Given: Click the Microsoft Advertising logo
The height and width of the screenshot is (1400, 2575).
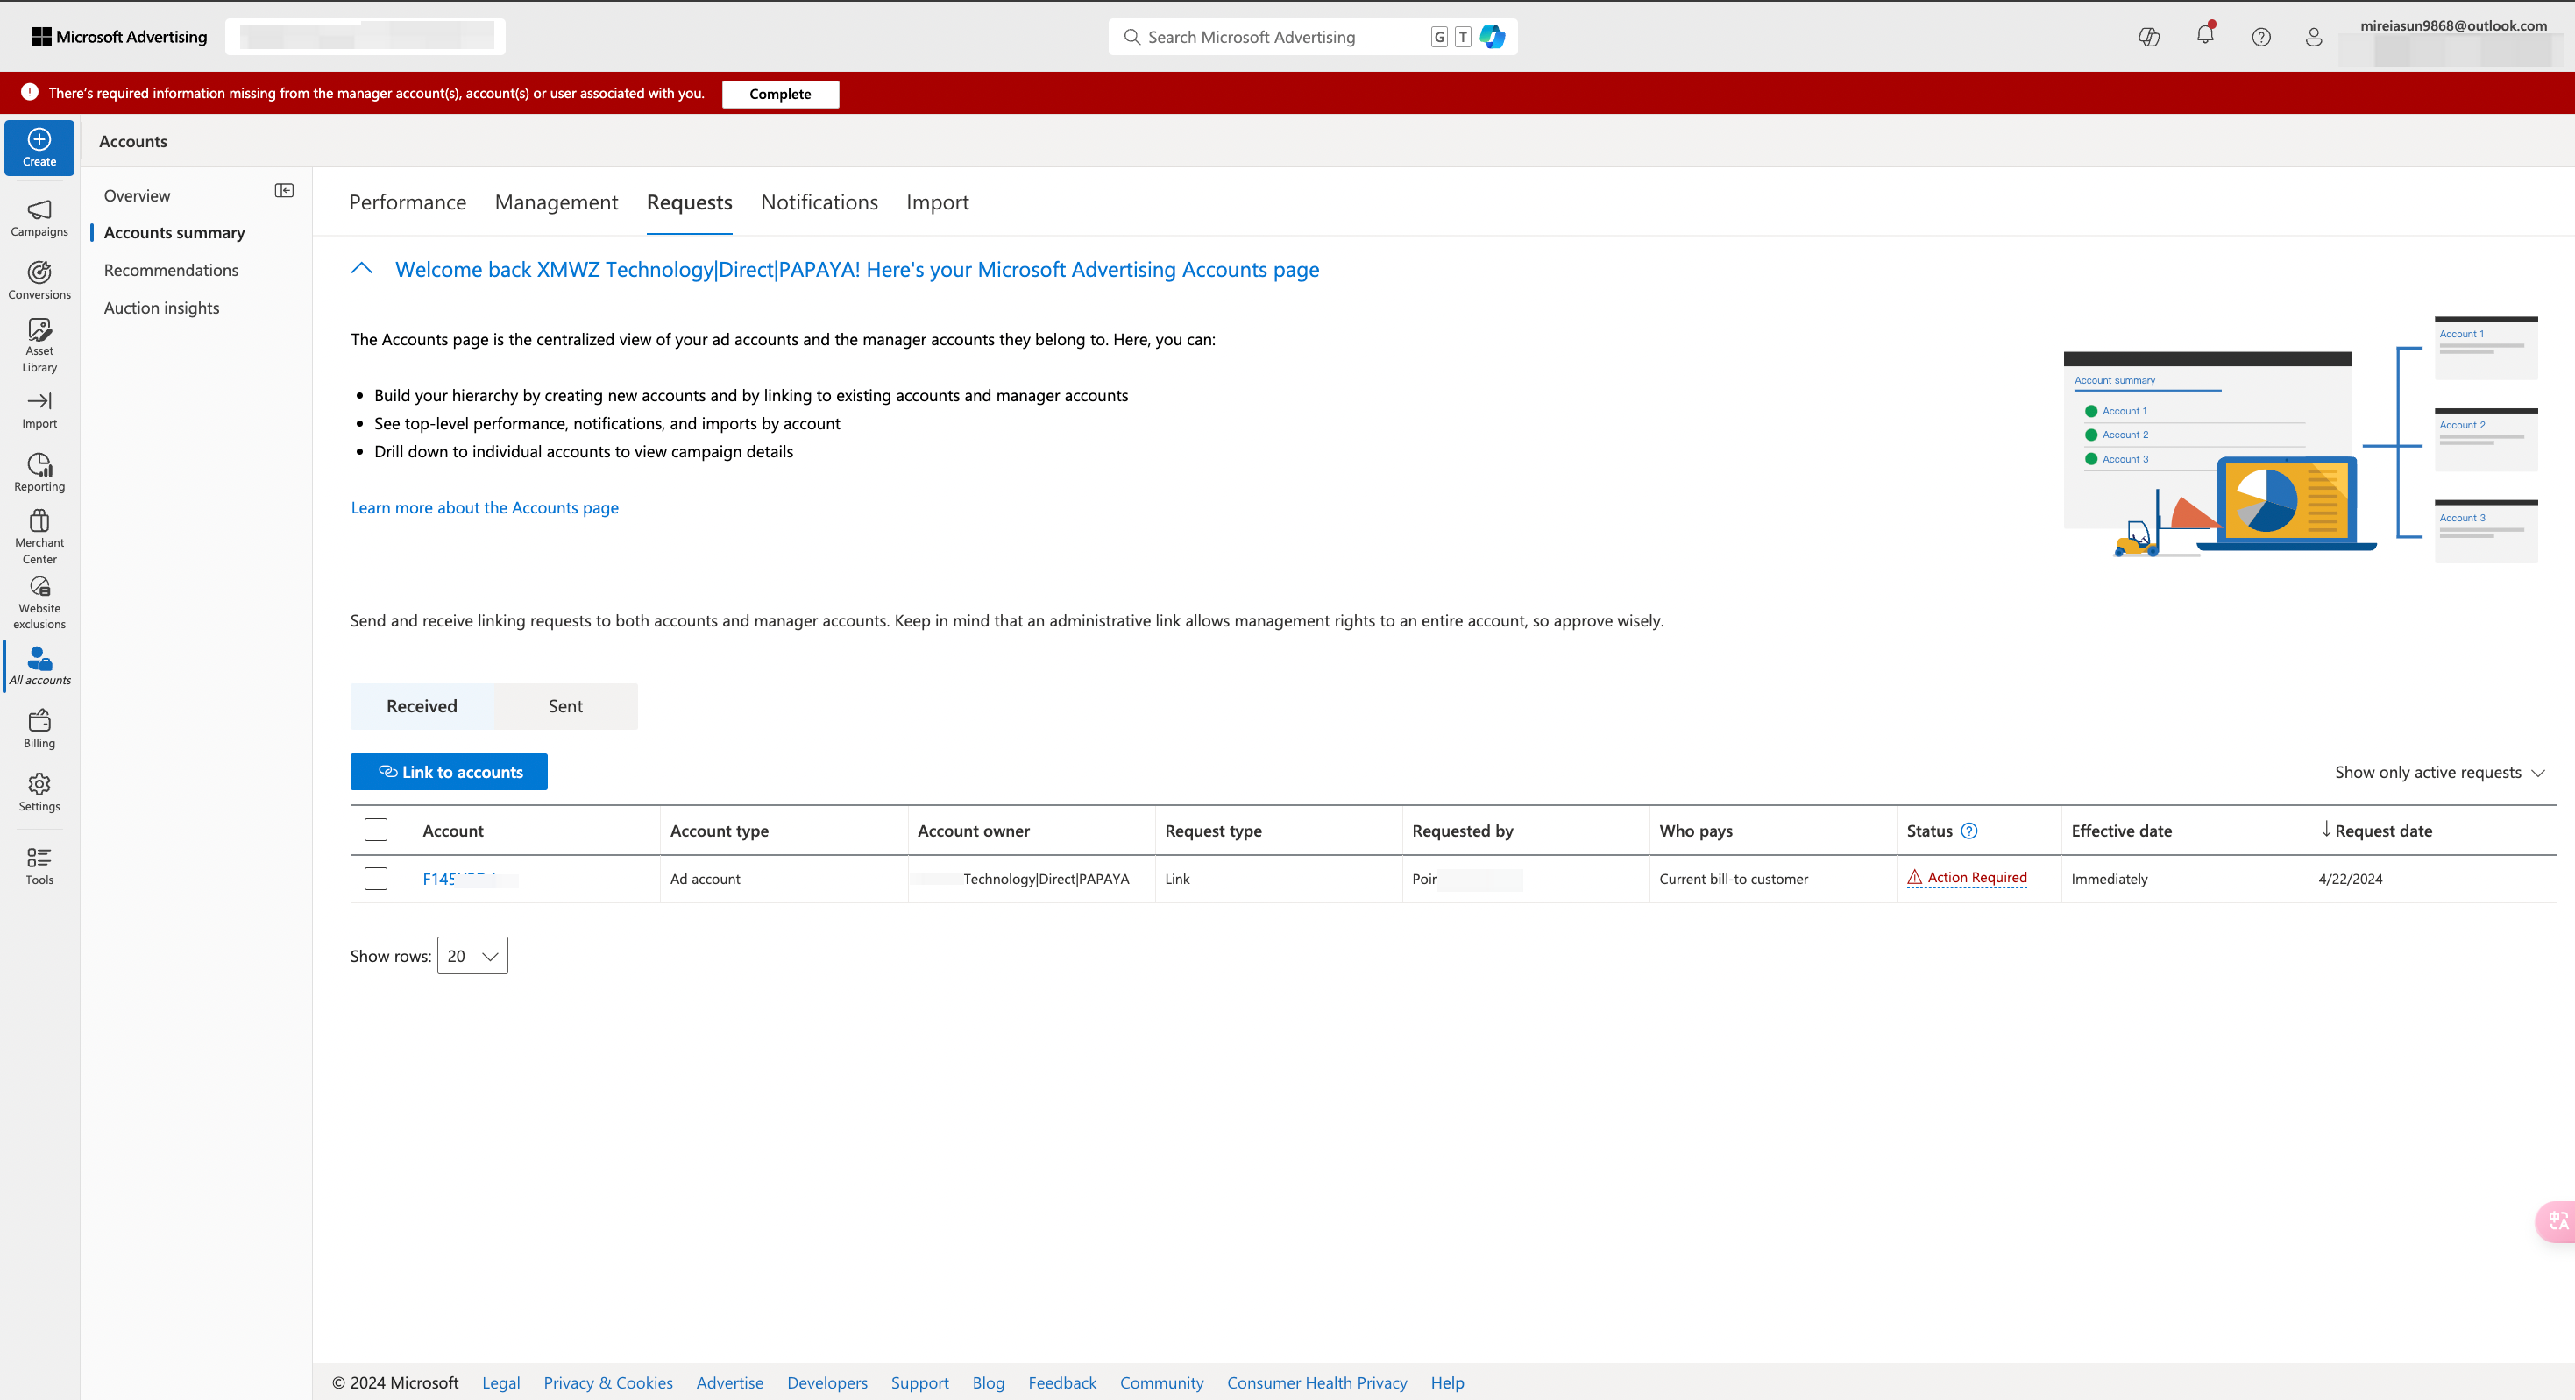Looking at the screenshot, I should 120,37.
